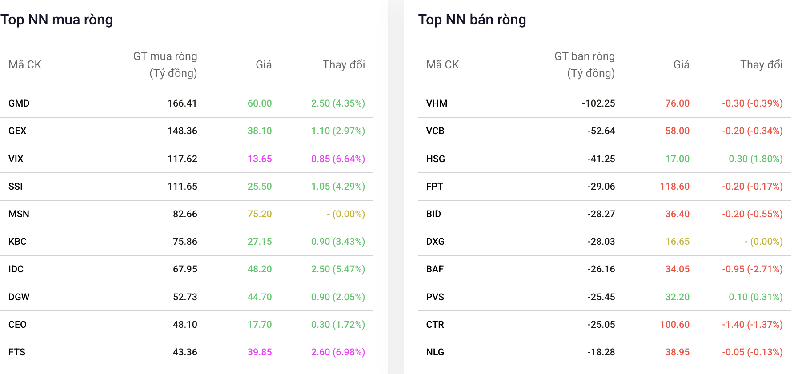The height and width of the screenshot is (374, 794).
Task: Open the PVS stock symbol
Action: click(x=435, y=297)
